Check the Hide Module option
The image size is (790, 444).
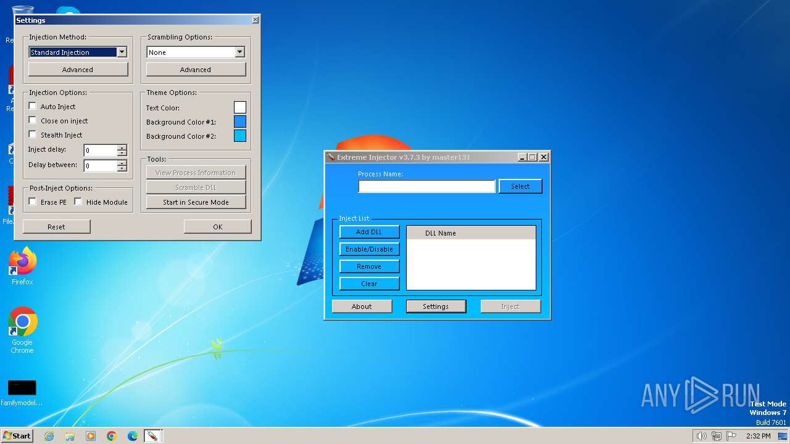click(78, 202)
